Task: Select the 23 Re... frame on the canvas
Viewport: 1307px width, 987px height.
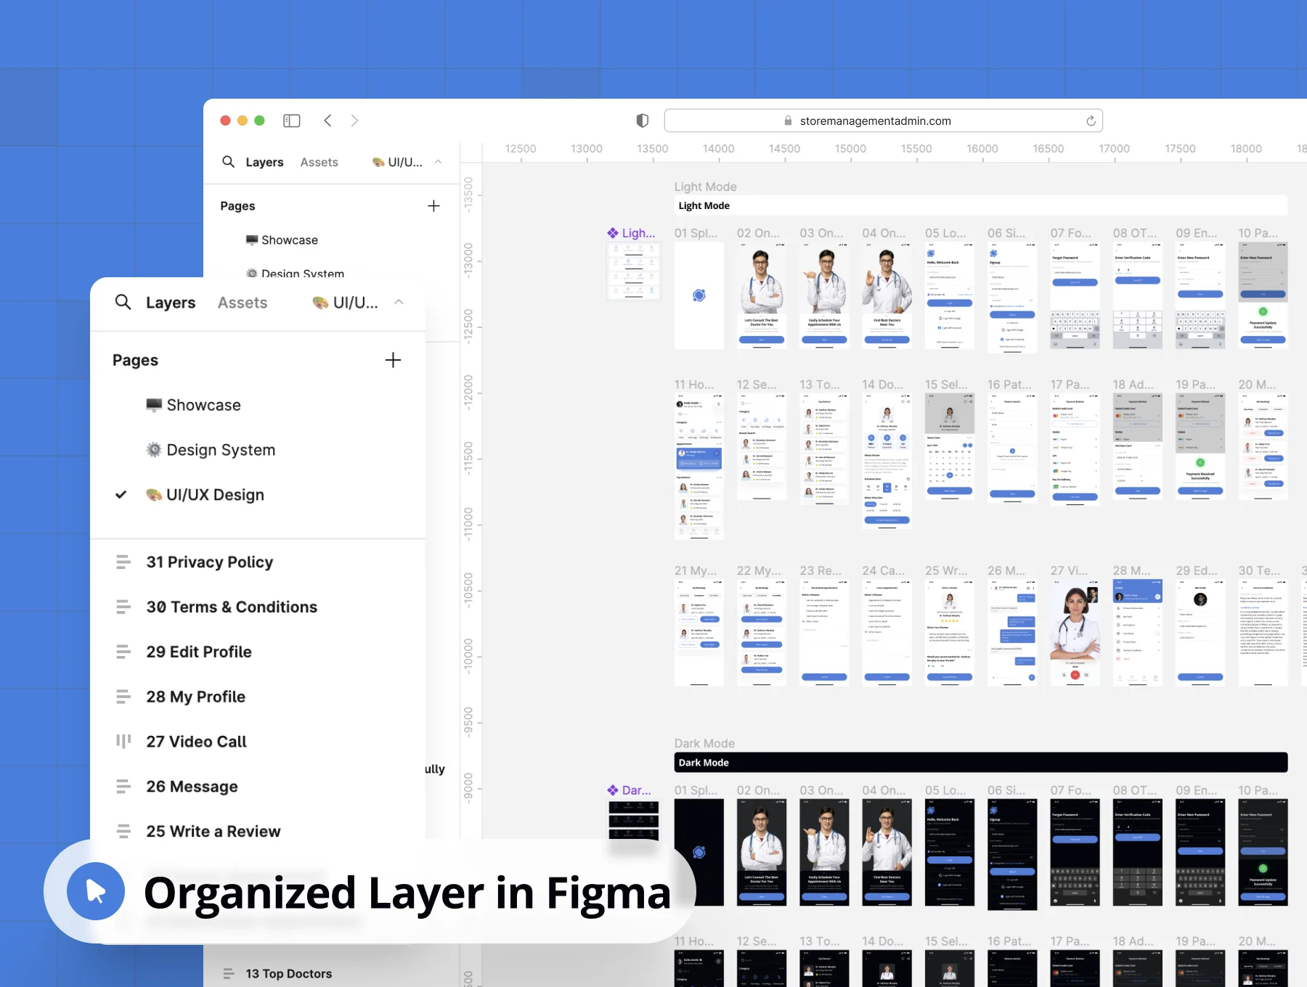Action: [824, 633]
